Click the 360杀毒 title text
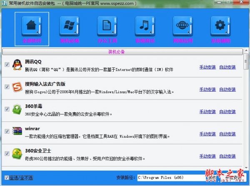This screenshot has width=250, height=186. coord(34,106)
